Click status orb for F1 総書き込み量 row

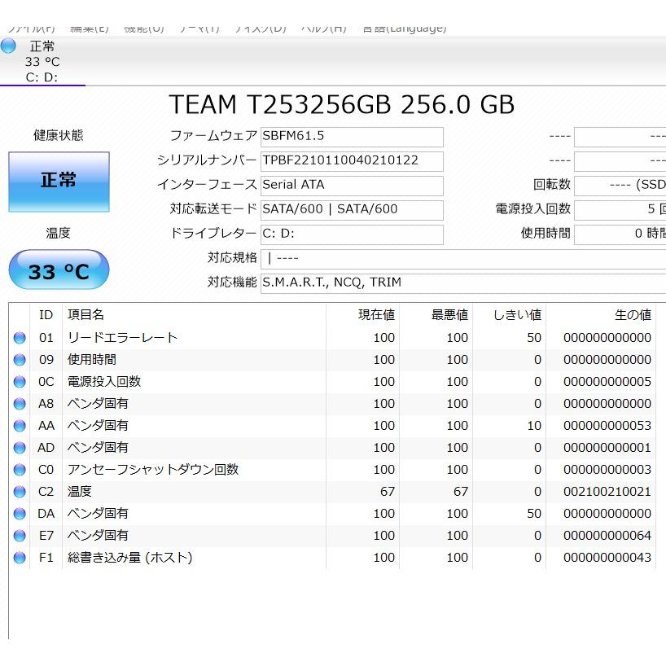coord(20,558)
